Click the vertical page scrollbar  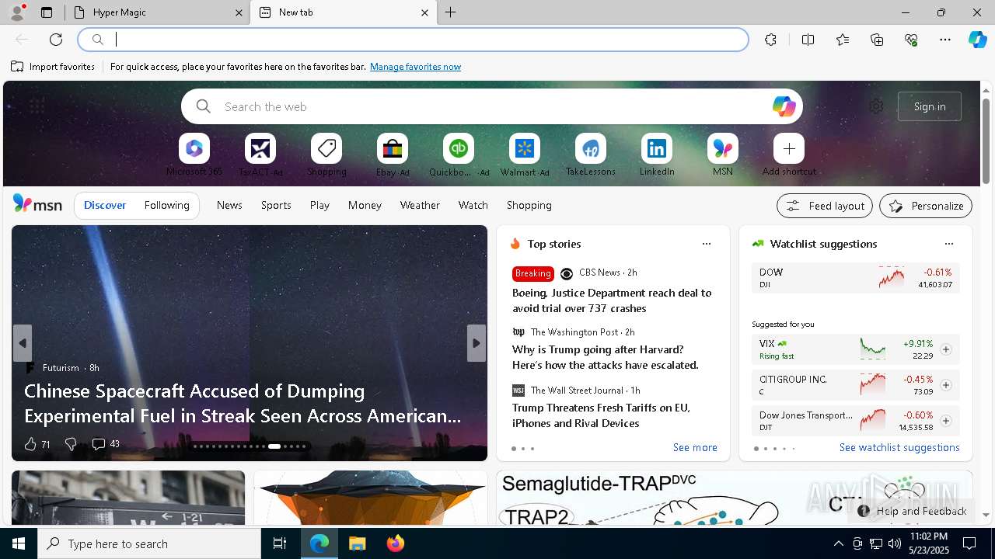[986, 141]
